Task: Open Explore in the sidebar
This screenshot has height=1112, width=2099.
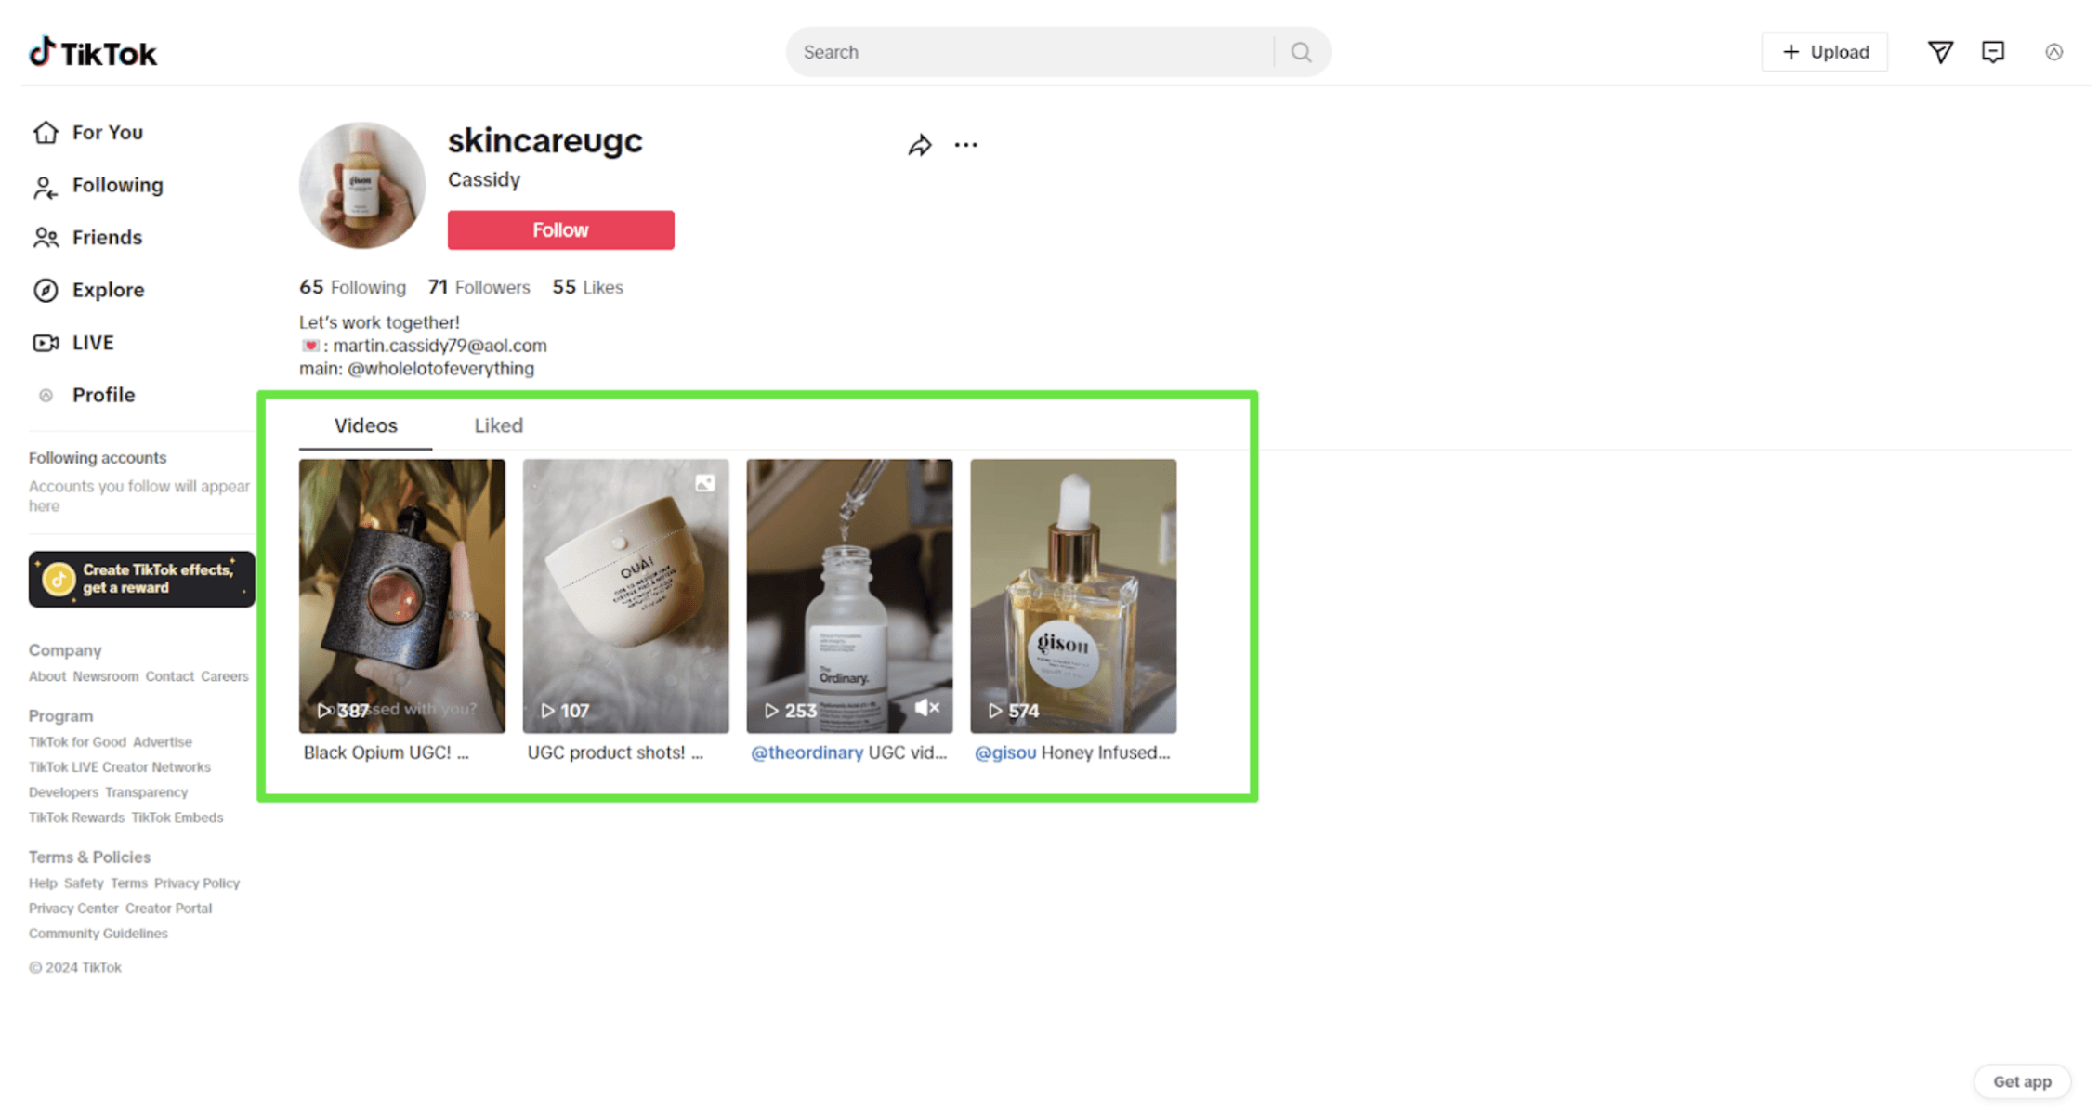Action: click(x=109, y=291)
